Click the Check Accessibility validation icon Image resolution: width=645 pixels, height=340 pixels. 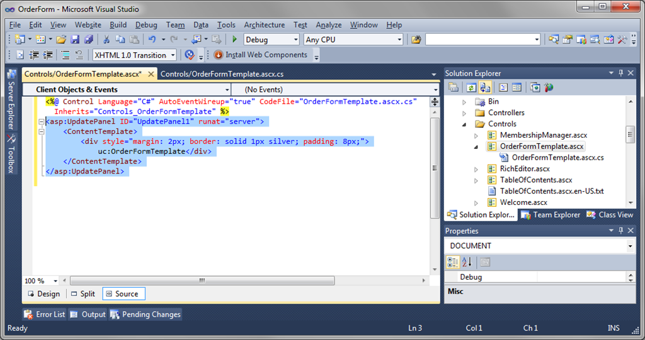[189, 55]
